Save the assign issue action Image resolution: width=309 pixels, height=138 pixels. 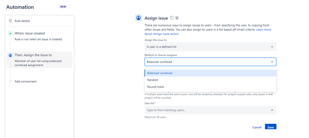pos(271,127)
